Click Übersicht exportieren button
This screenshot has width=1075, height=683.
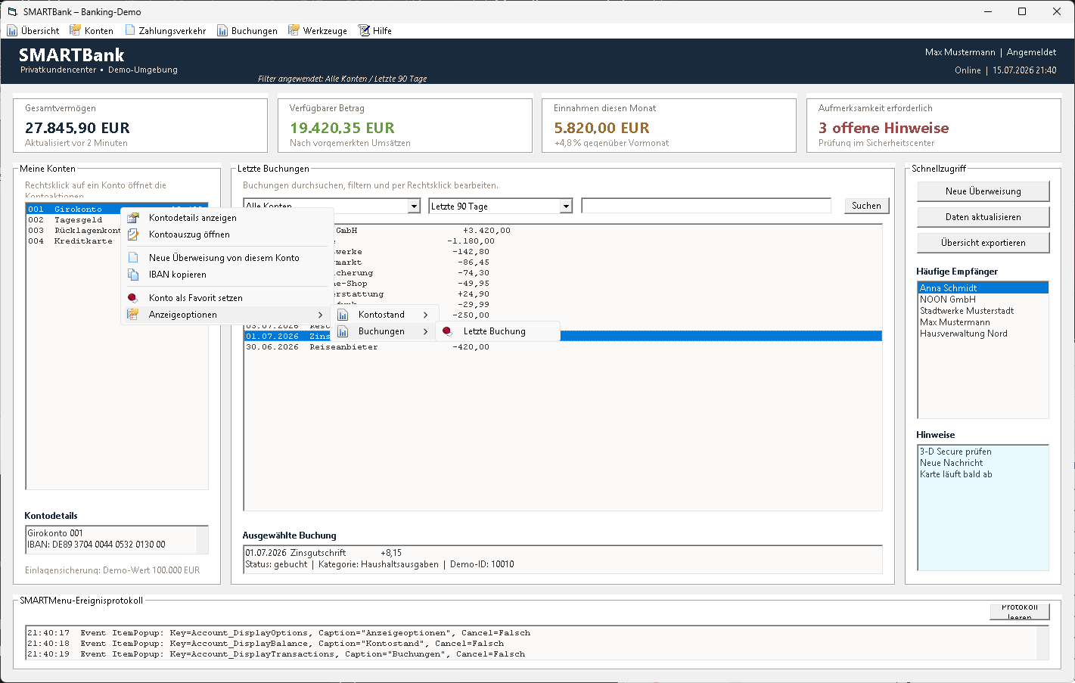(983, 243)
